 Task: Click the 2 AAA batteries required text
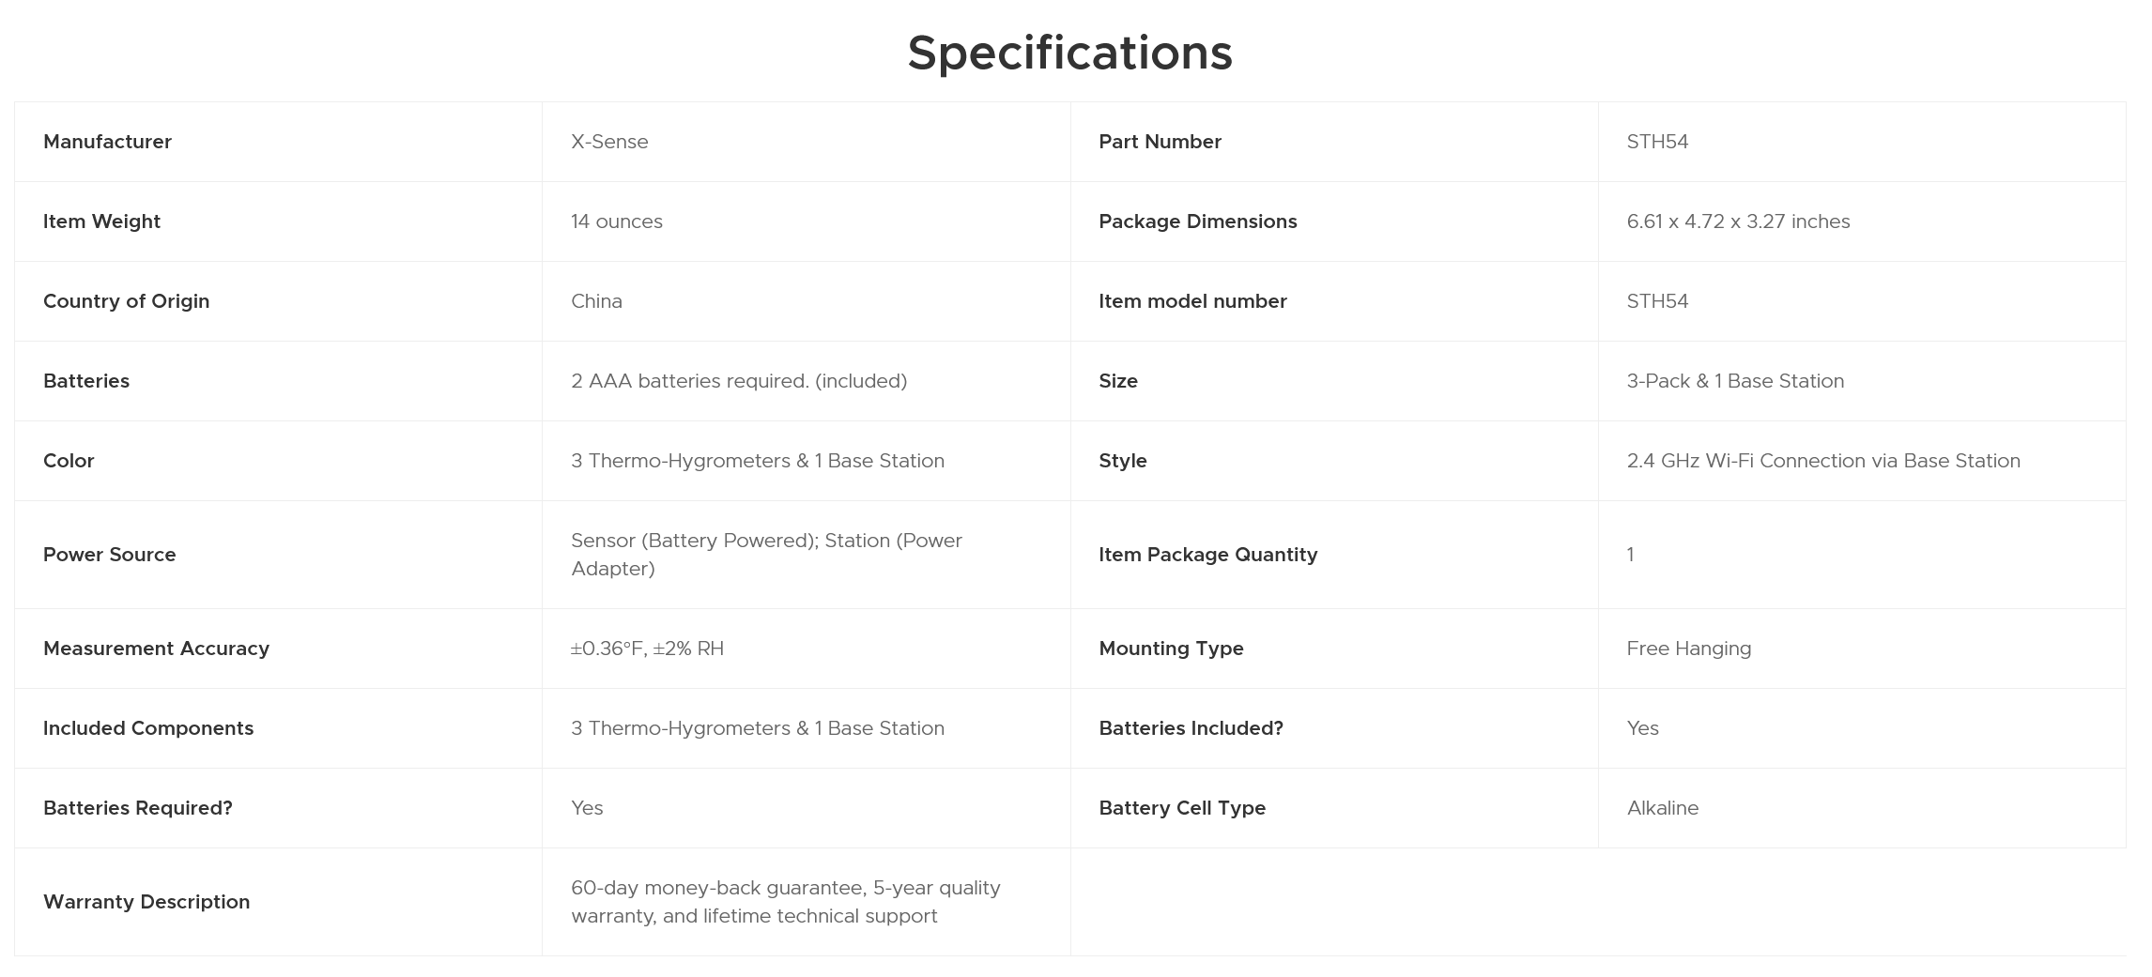tap(739, 381)
